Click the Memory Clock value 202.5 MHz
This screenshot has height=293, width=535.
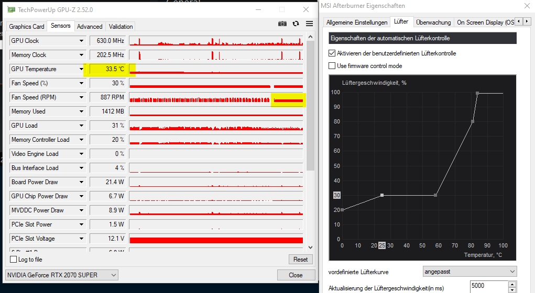point(108,55)
